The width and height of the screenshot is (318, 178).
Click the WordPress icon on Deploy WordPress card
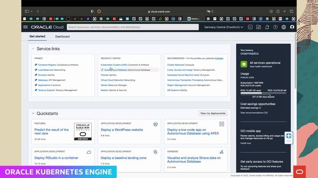pos(156,124)
